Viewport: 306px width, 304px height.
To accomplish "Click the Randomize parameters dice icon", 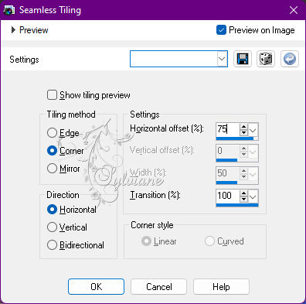I will click(266, 59).
